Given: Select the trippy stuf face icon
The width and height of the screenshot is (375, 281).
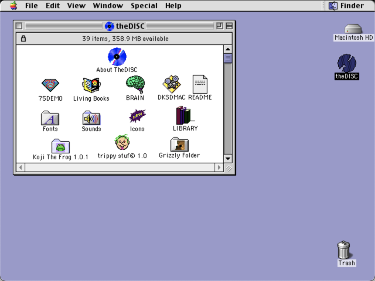Looking at the screenshot, I should (x=122, y=142).
